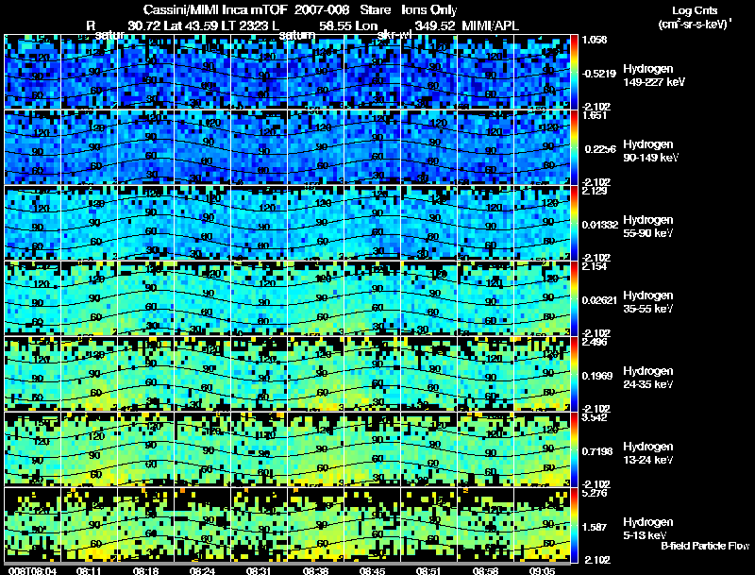Select the Hydrogen 35-55 keV label
The height and width of the screenshot is (575, 755).
coord(648,302)
